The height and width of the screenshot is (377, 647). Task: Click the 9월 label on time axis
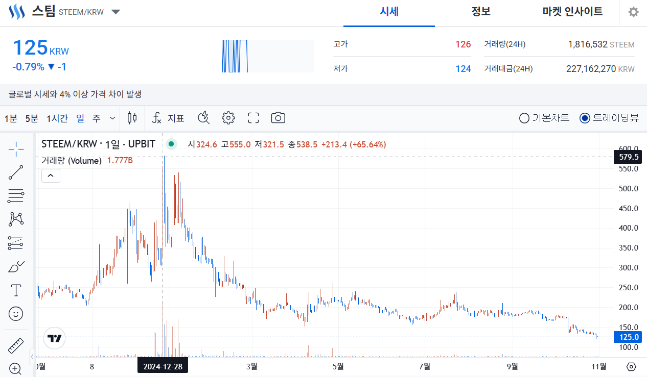pyautogui.click(x=512, y=366)
